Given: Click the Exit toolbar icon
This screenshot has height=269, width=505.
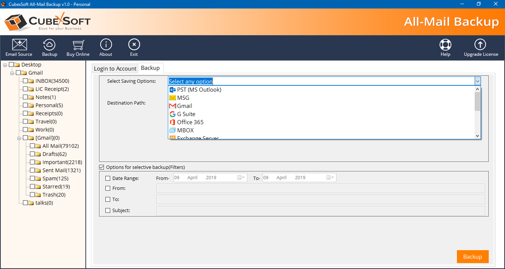Looking at the screenshot, I should (134, 45).
